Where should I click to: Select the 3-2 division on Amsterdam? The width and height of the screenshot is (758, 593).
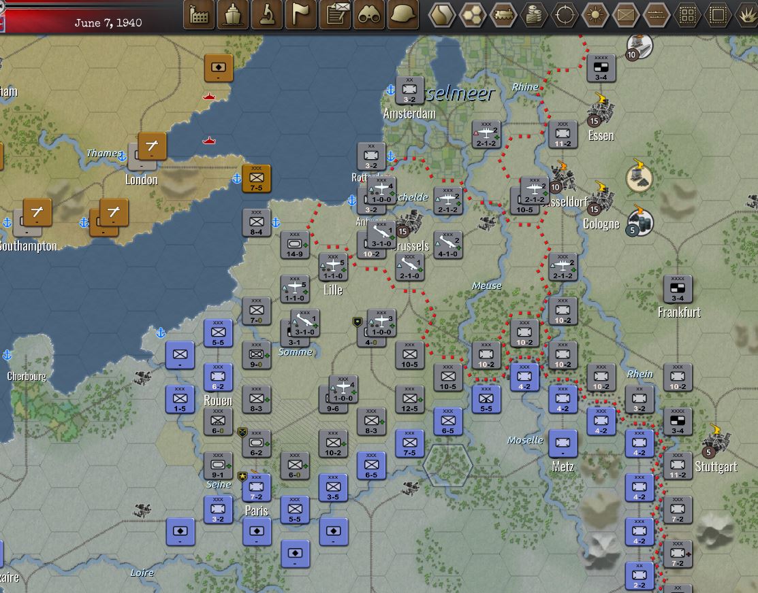tap(409, 90)
